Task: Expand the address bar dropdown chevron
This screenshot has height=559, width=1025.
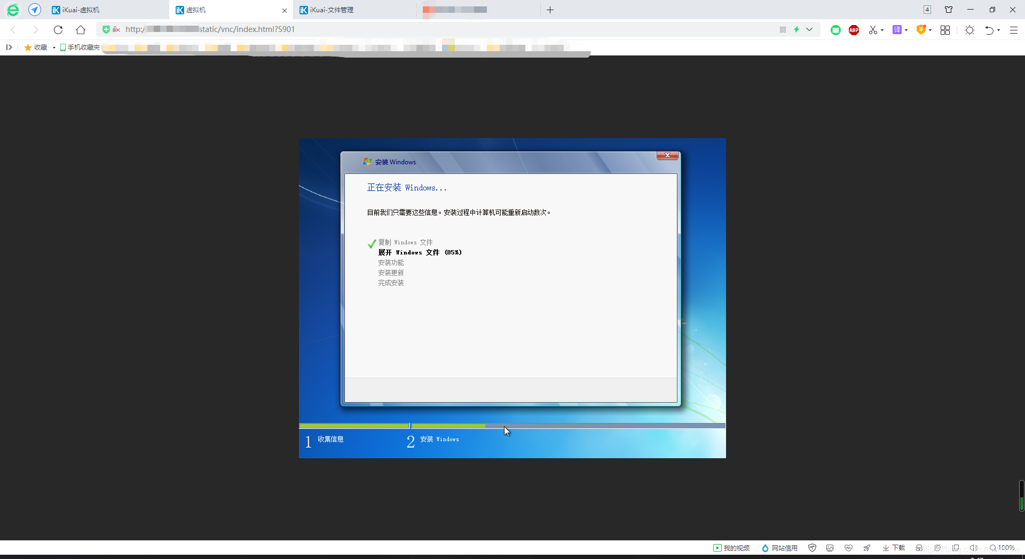Action: pos(809,29)
